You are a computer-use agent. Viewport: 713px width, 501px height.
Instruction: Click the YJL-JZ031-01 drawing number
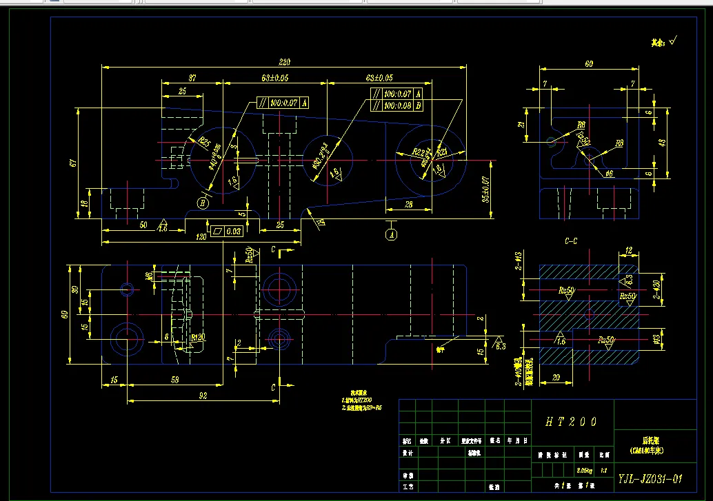click(x=650, y=479)
